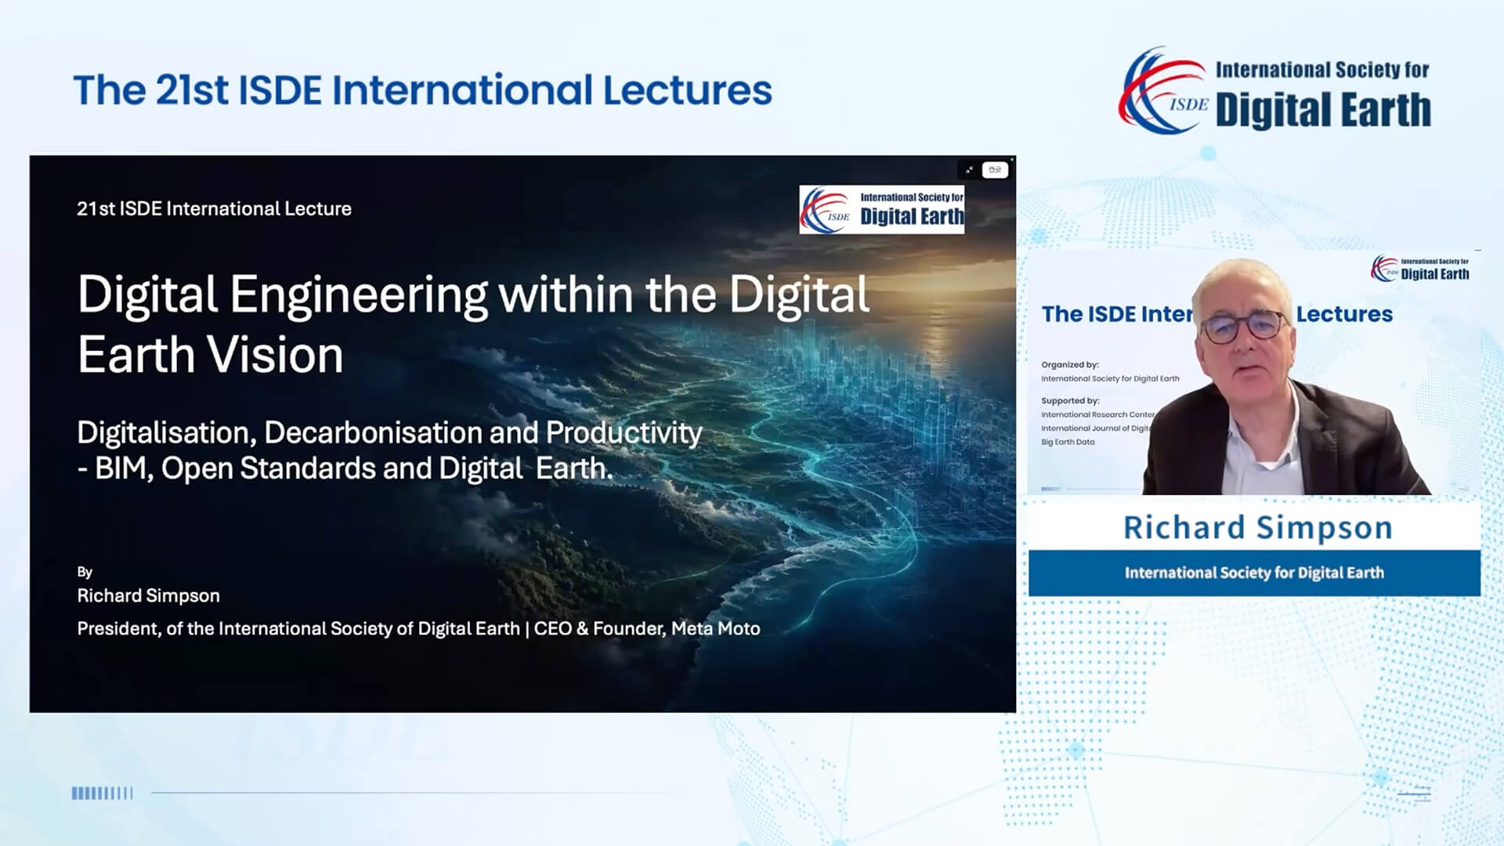This screenshot has width=1504, height=846.
Task: Click the presenter name 'Richard Simpson' on slide
Action: point(148,595)
